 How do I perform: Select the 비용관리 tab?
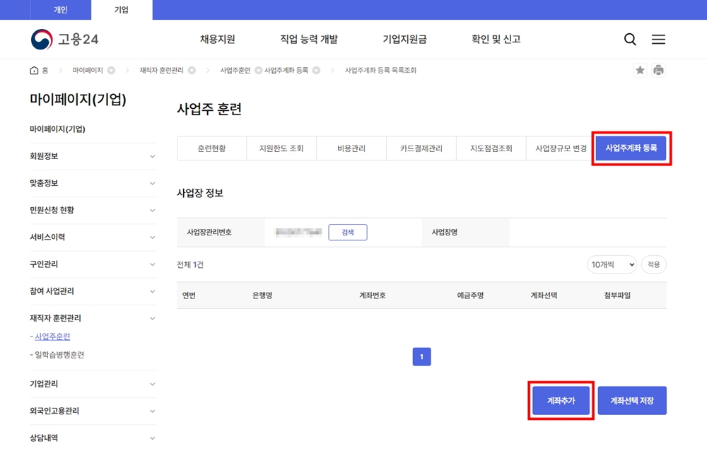(351, 148)
